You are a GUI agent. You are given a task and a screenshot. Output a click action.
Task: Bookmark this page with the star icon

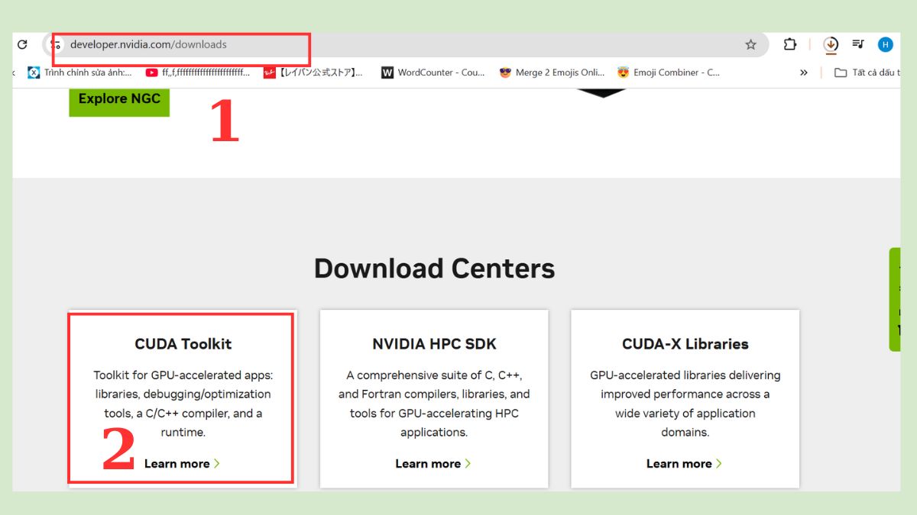(x=750, y=45)
